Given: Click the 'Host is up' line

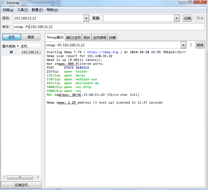Looking at the screenshot, I should tap(75, 60).
